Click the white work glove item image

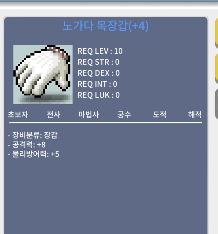click(x=43, y=74)
